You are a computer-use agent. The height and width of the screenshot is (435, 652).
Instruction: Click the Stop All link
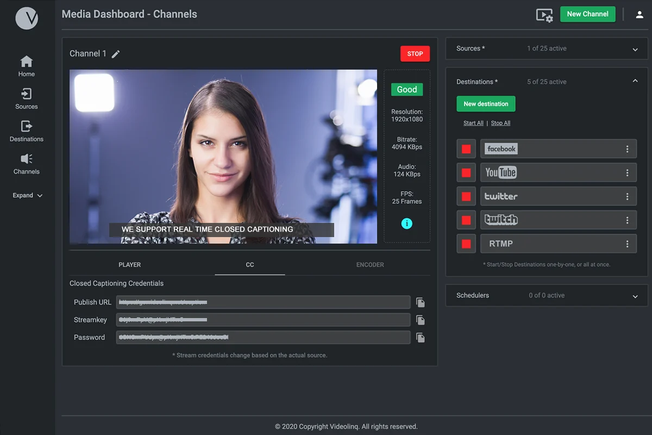[x=500, y=123]
